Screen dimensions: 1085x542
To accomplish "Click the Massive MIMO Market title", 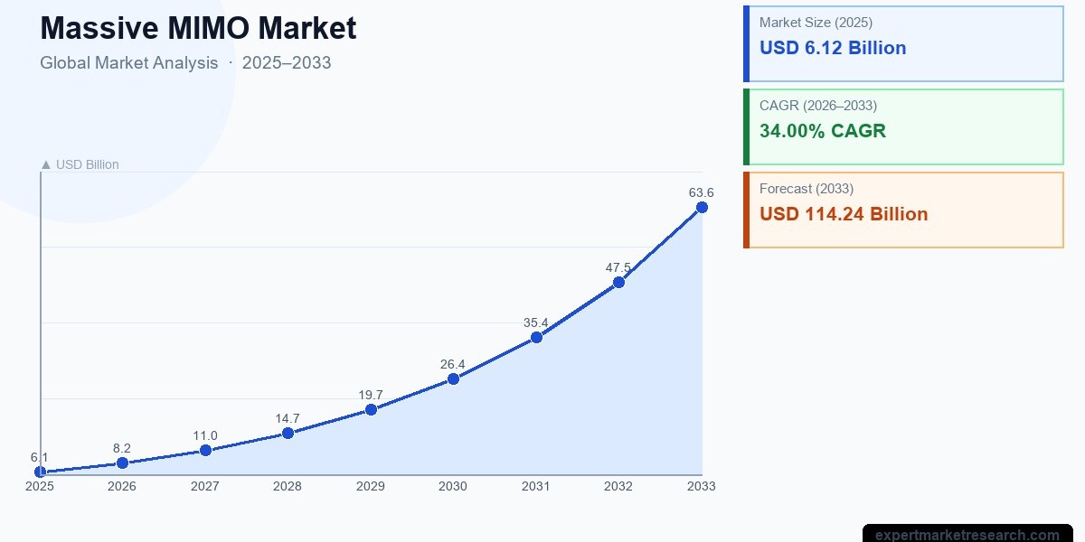I will click(198, 28).
